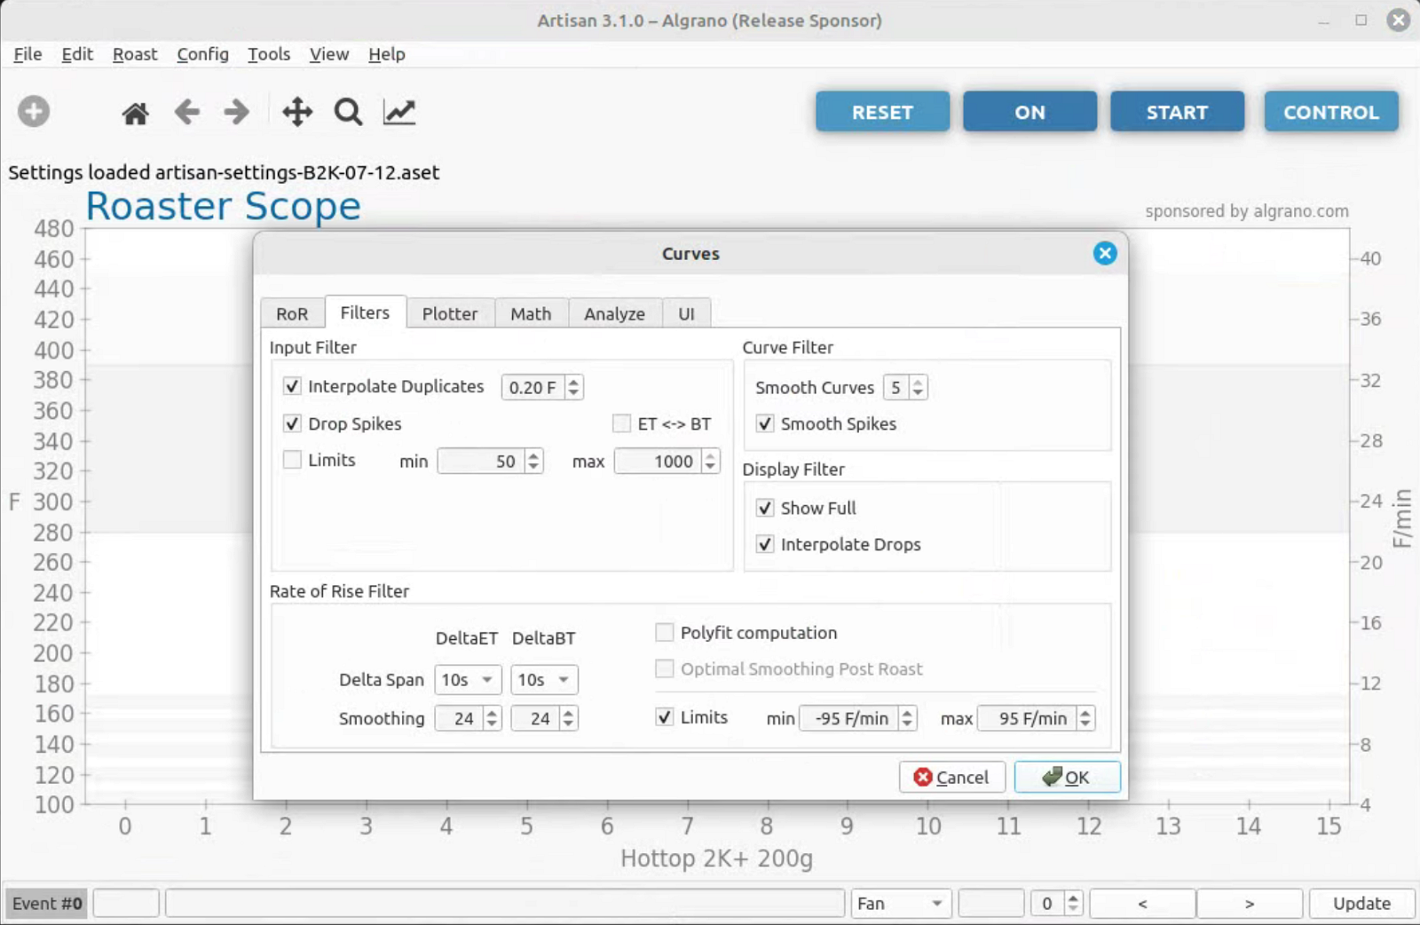Click Input Filter min limit stepper
1420x925 pixels.
[x=533, y=461]
